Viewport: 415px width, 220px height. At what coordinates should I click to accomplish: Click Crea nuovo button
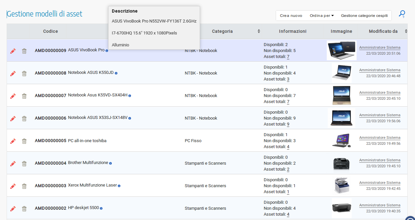tap(291, 16)
